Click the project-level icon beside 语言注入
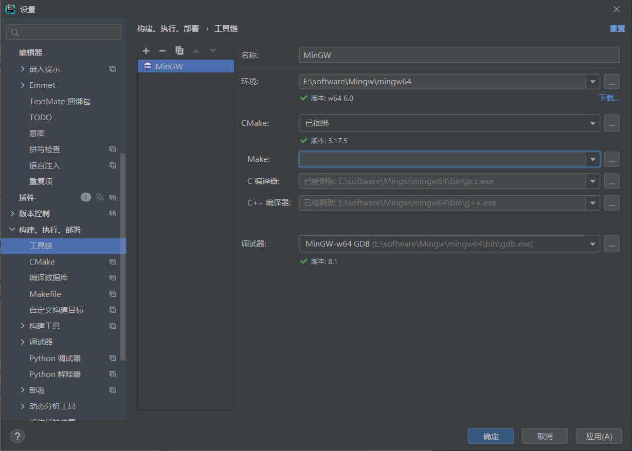Screen dimensions: 632x451 [113, 165]
